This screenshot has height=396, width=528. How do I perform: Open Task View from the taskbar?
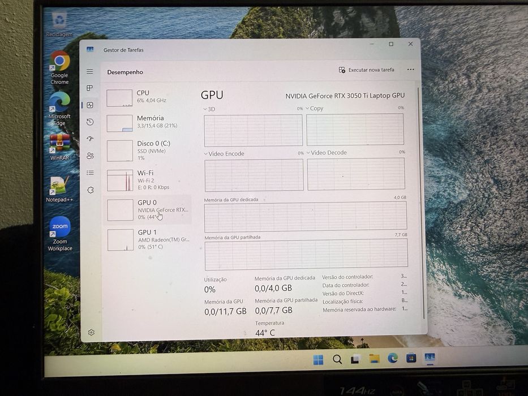point(355,359)
